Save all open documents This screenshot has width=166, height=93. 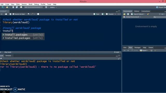pyautogui.click(x=17, y=7)
